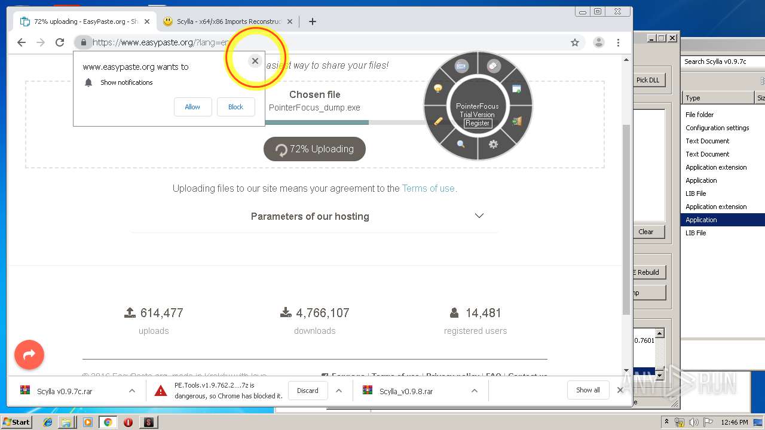Image resolution: width=765 pixels, height=430 pixels.
Task: Select the pencil annotation tool in PointerFocus
Action: tap(438, 121)
